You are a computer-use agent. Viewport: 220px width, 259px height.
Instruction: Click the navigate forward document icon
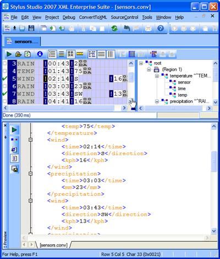tap(62, 28)
